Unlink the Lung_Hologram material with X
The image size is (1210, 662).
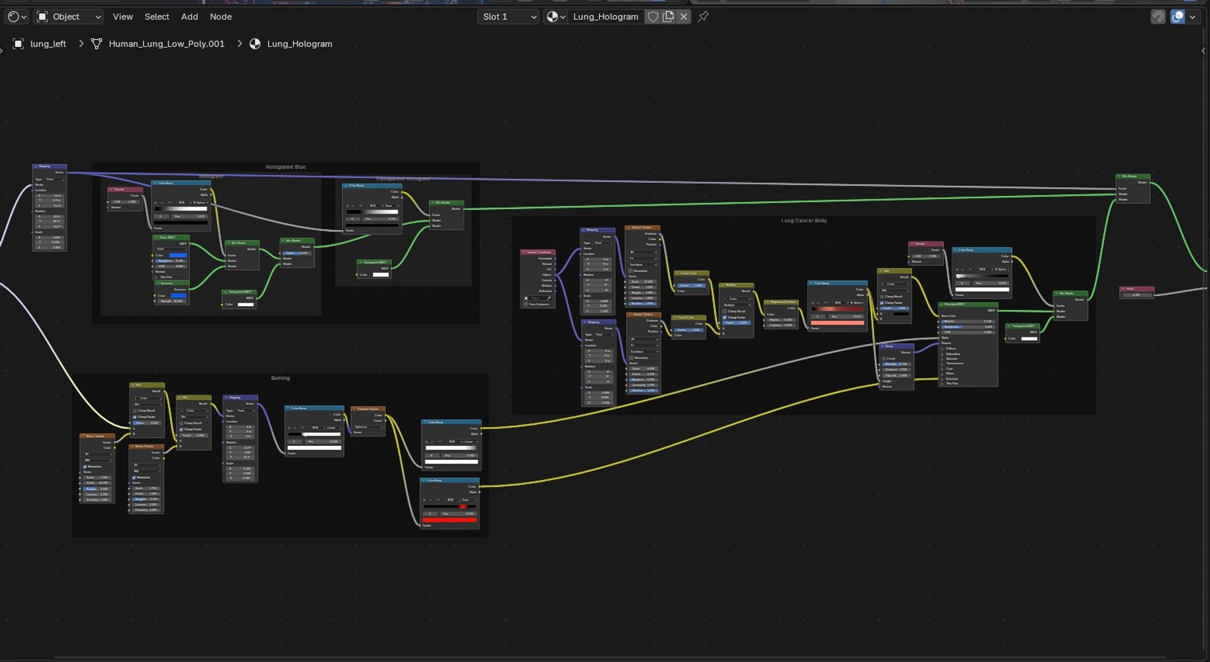(x=684, y=16)
